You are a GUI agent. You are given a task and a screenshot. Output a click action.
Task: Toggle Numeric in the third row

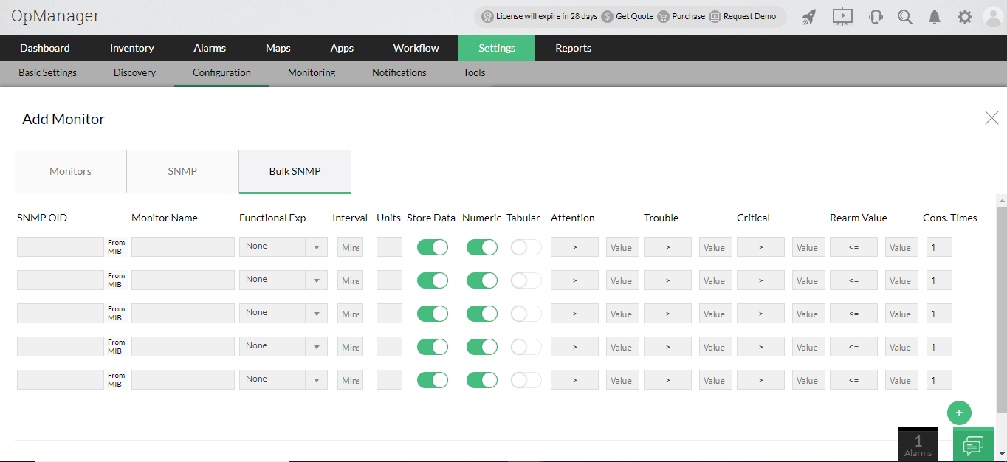click(x=482, y=314)
